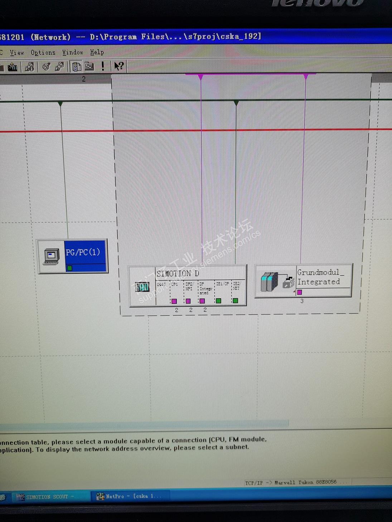392x522 pixels.
Task: Click the first key-shaped toolbar icon
Action: pos(46,67)
